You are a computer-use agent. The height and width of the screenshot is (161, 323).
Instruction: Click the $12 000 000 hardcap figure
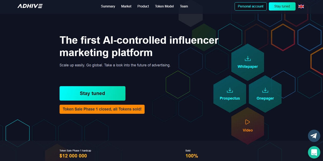73,156
